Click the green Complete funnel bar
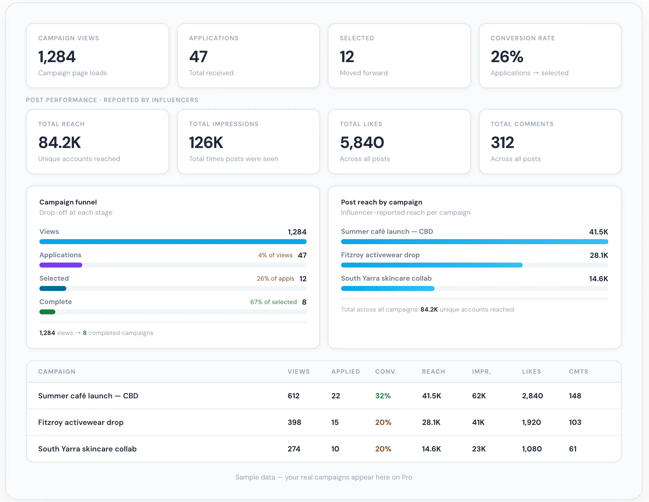The image size is (649, 502). coord(47,312)
